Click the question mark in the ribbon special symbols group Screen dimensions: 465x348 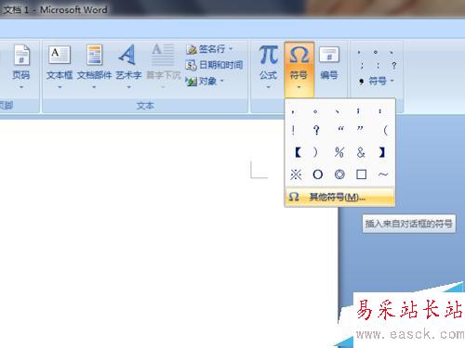(x=393, y=66)
